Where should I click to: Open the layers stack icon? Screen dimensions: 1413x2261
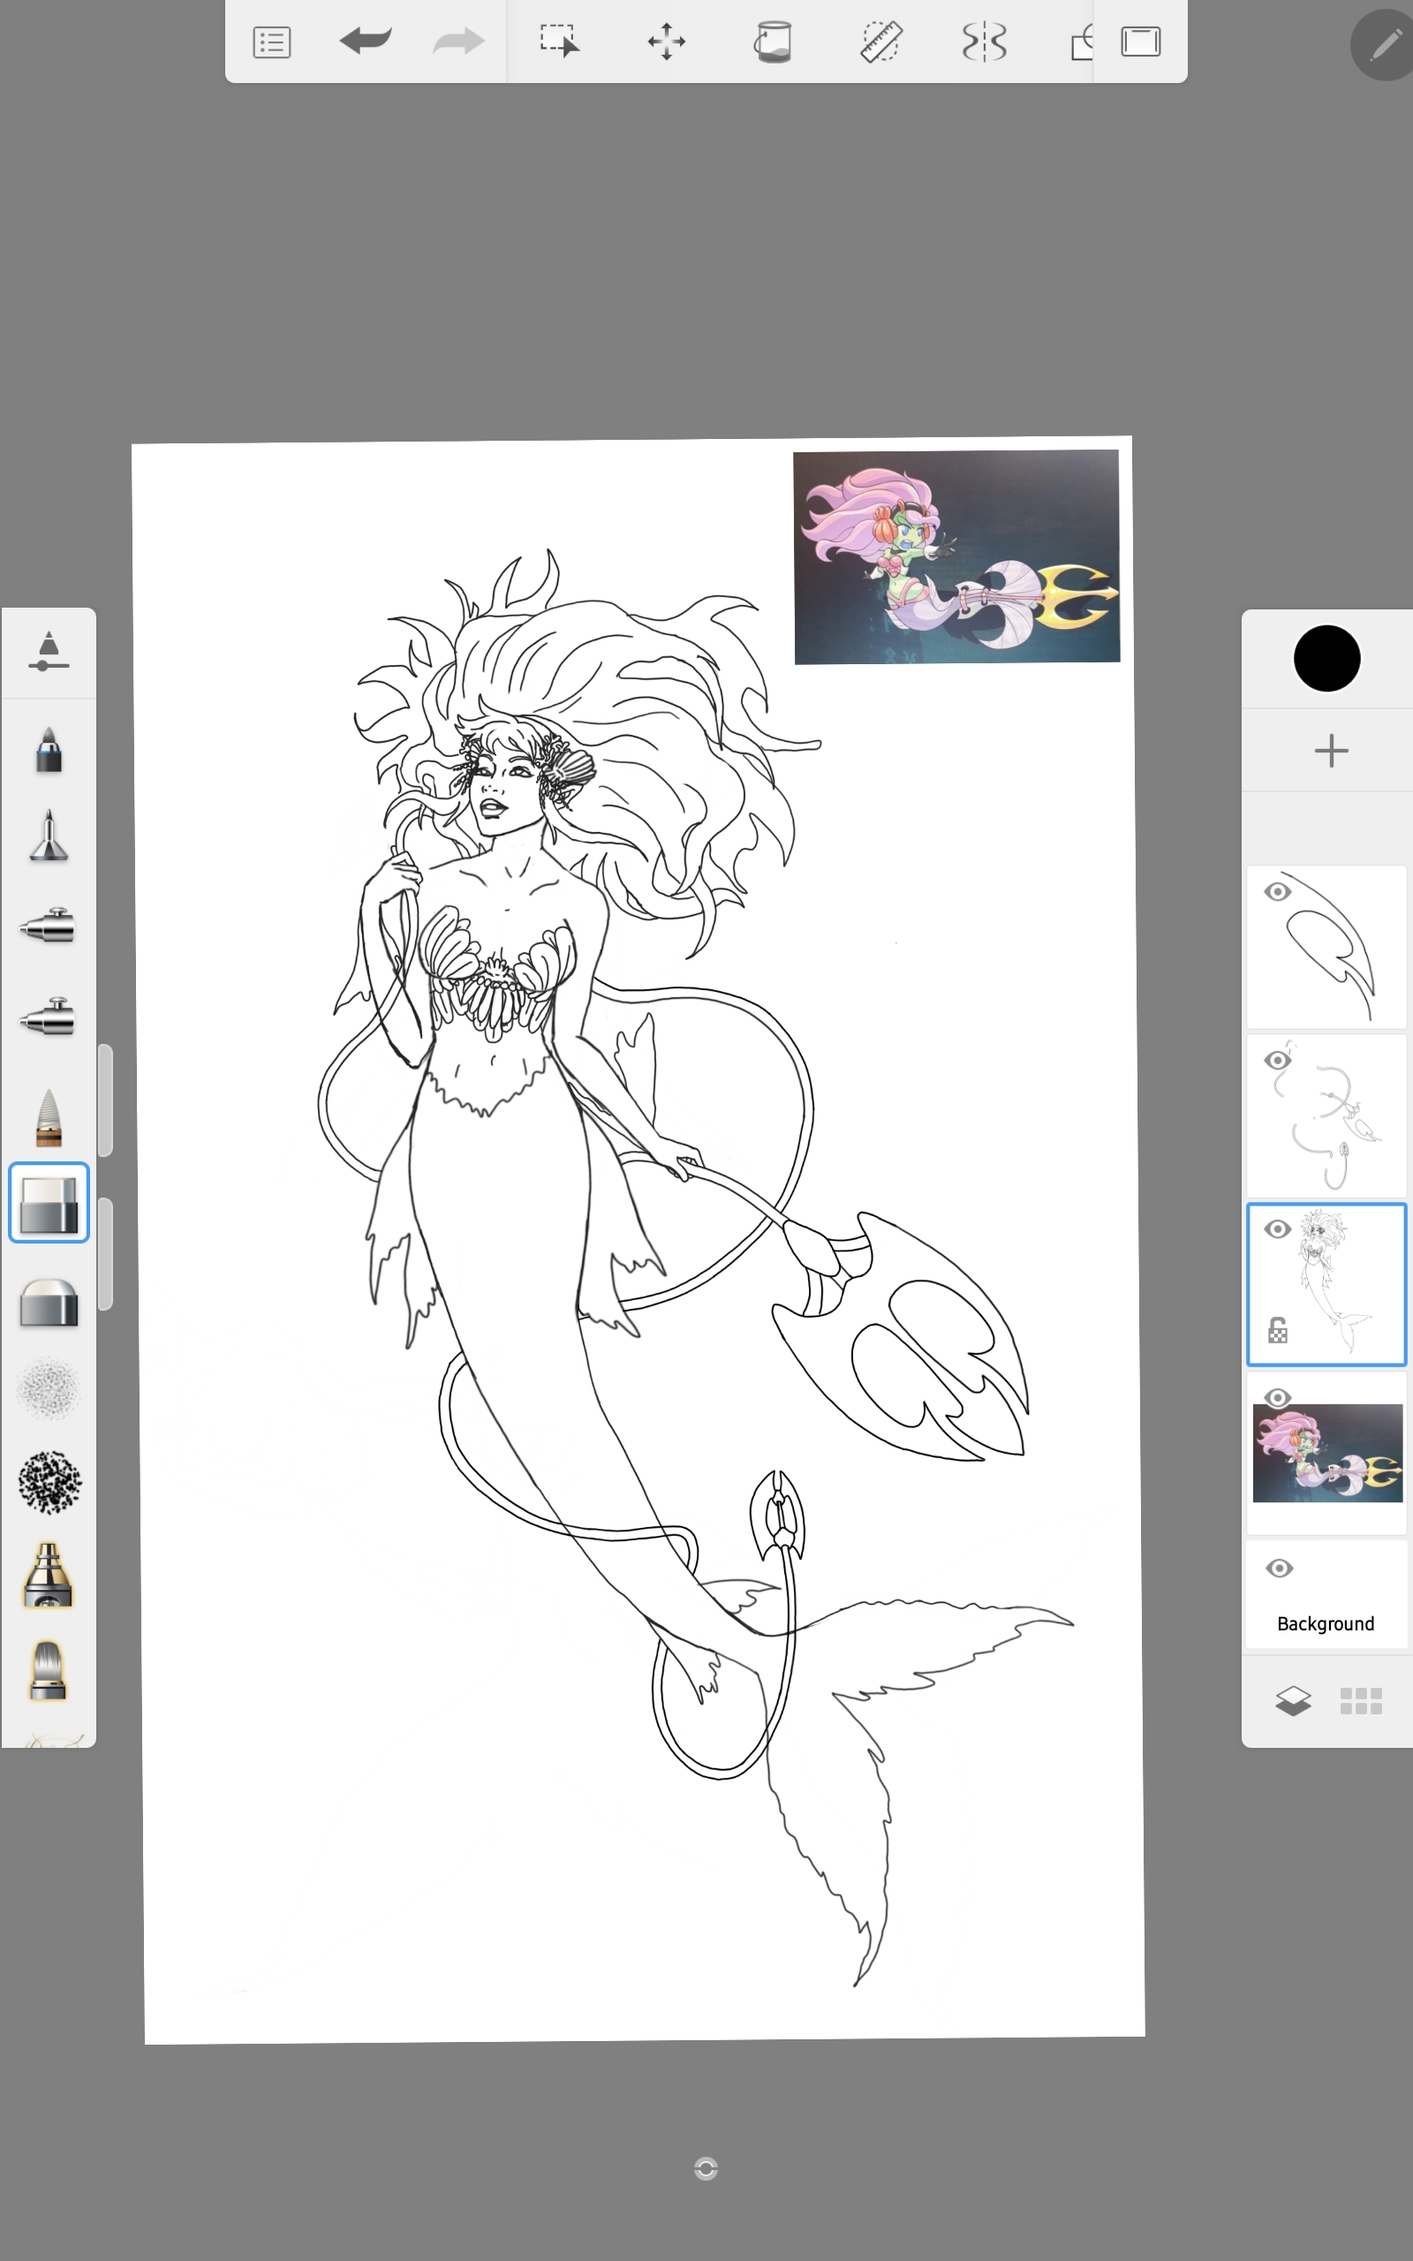(x=1292, y=1701)
